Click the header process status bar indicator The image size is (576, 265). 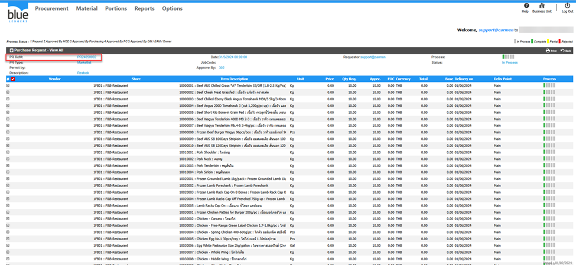tap(507, 57)
